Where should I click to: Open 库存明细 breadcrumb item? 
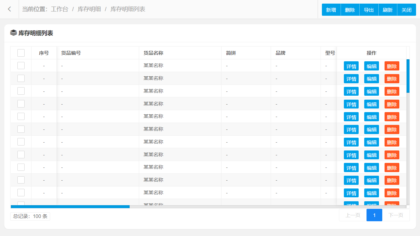click(89, 9)
